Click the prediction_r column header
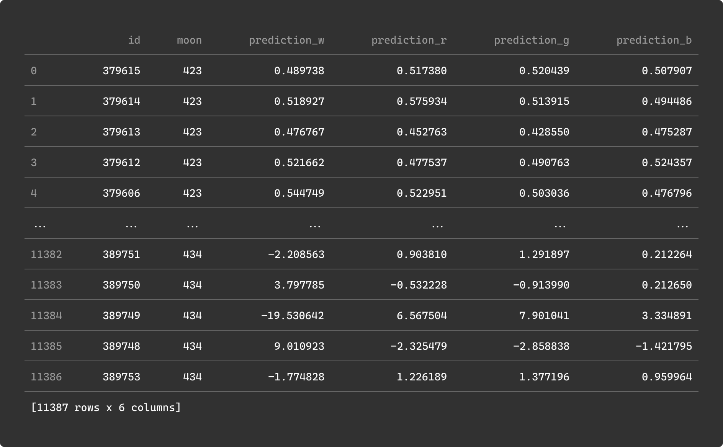The width and height of the screenshot is (723, 447). point(409,40)
